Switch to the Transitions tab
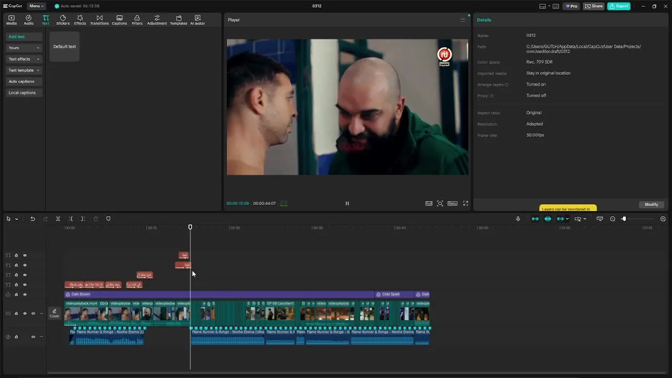Image resolution: width=672 pixels, height=378 pixels. pos(99,20)
